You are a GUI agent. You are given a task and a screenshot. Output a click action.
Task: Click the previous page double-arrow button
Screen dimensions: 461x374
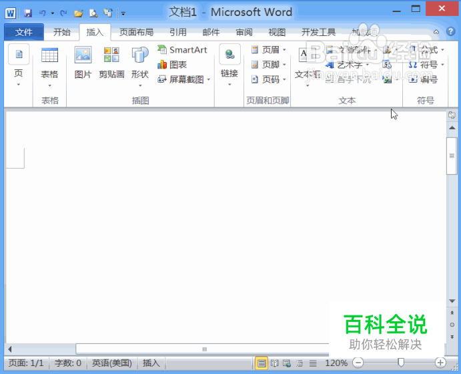452,313
